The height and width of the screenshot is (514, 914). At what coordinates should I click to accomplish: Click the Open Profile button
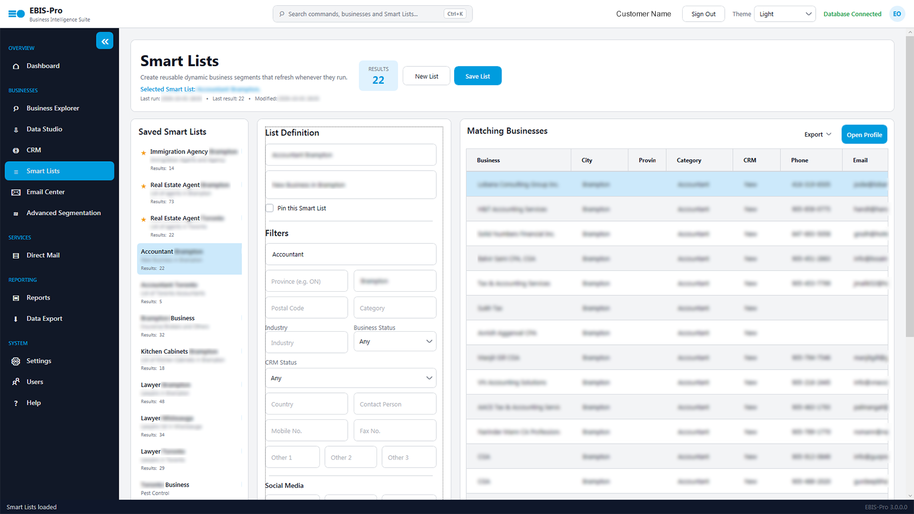click(864, 135)
